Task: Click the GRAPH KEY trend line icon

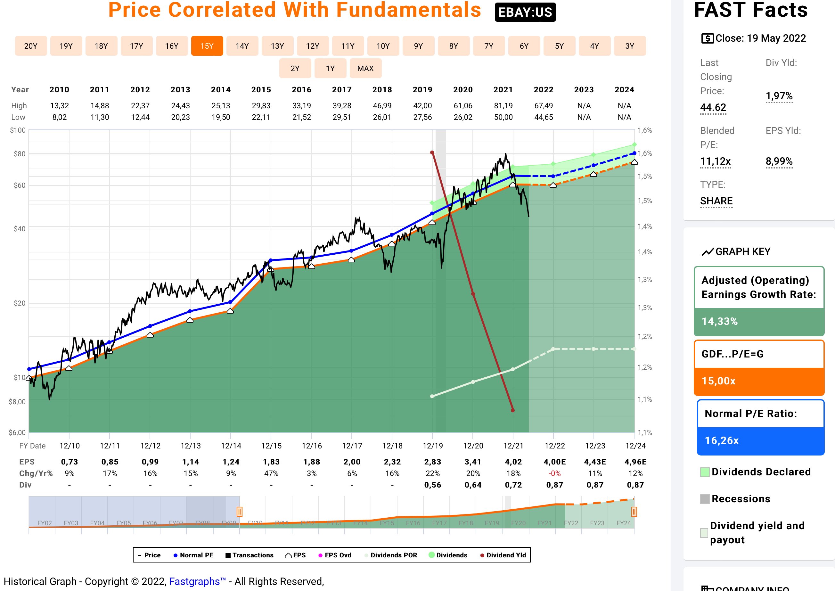Action: [x=707, y=252]
